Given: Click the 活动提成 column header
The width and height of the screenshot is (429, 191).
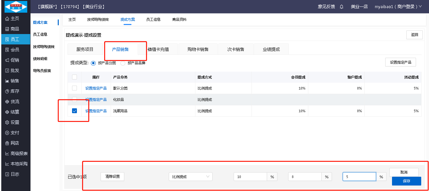Looking at the screenshot, I should pyautogui.click(x=411, y=77).
